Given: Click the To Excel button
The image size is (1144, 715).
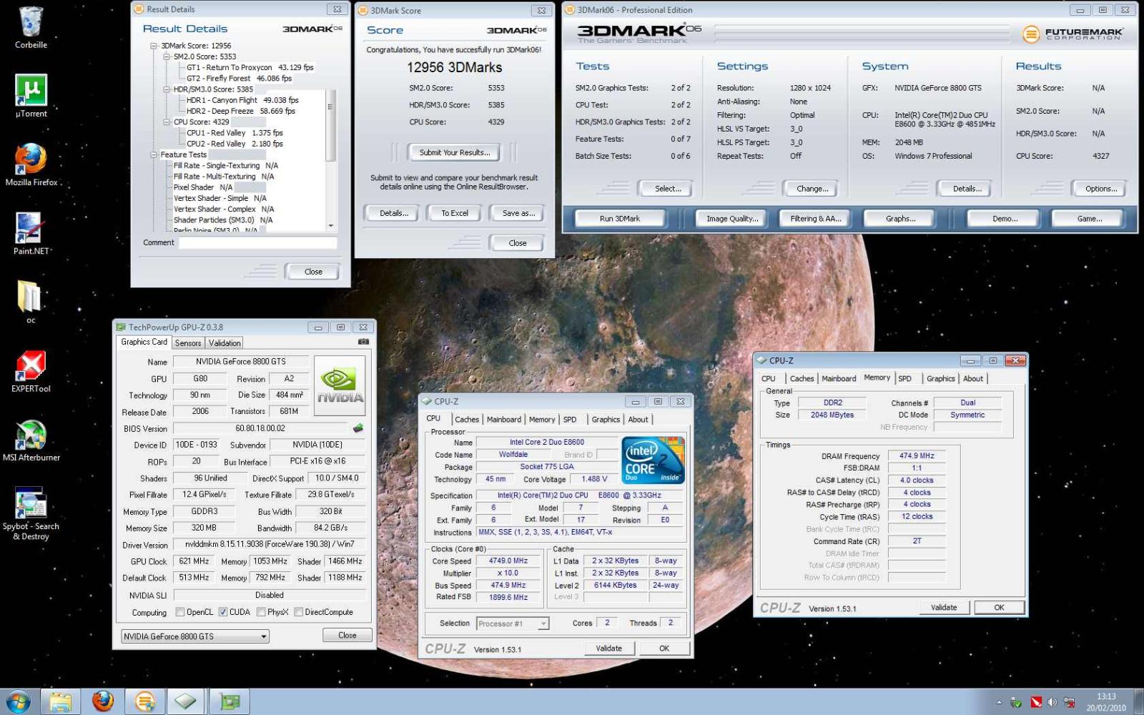Looking at the screenshot, I should [x=455, y=213].
